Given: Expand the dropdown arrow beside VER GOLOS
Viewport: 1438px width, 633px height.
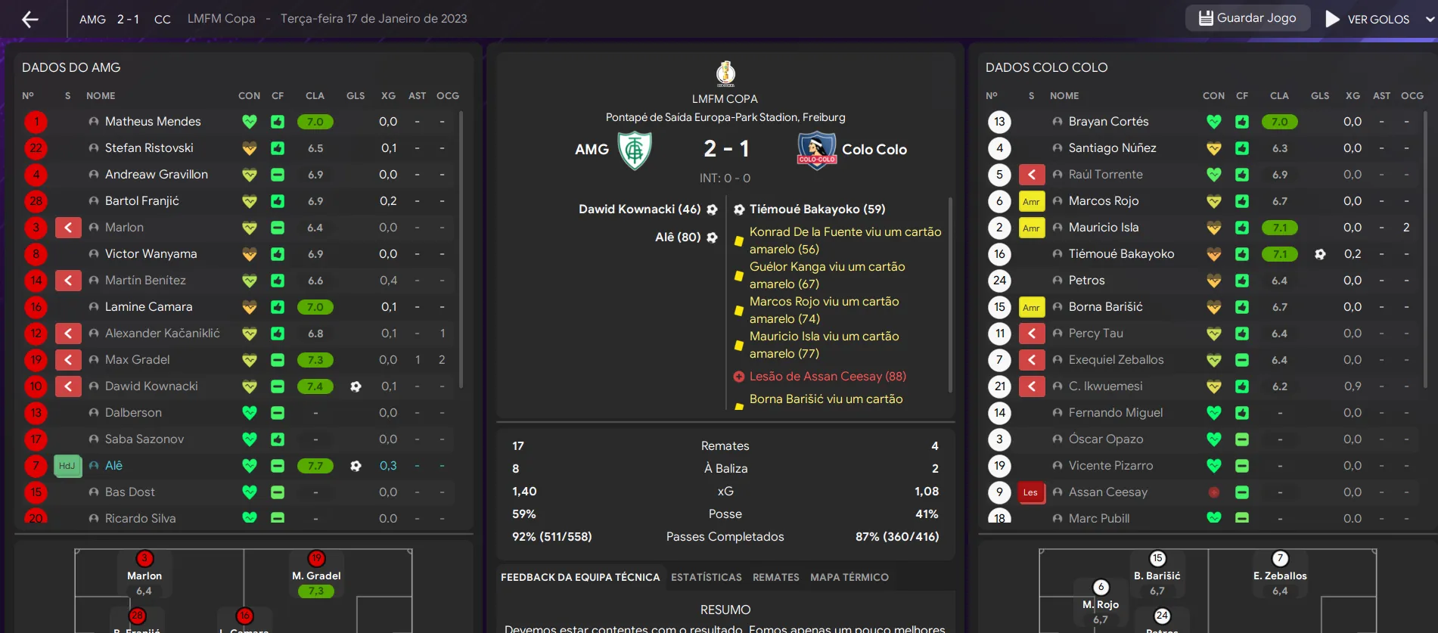Looking at the screenshot, I should pos(1430,19).
